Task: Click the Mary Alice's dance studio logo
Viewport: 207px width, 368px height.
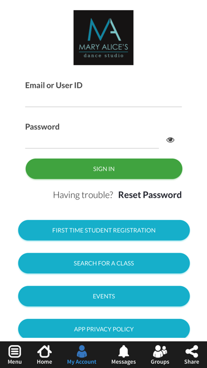Action: [x=103, y=38]
